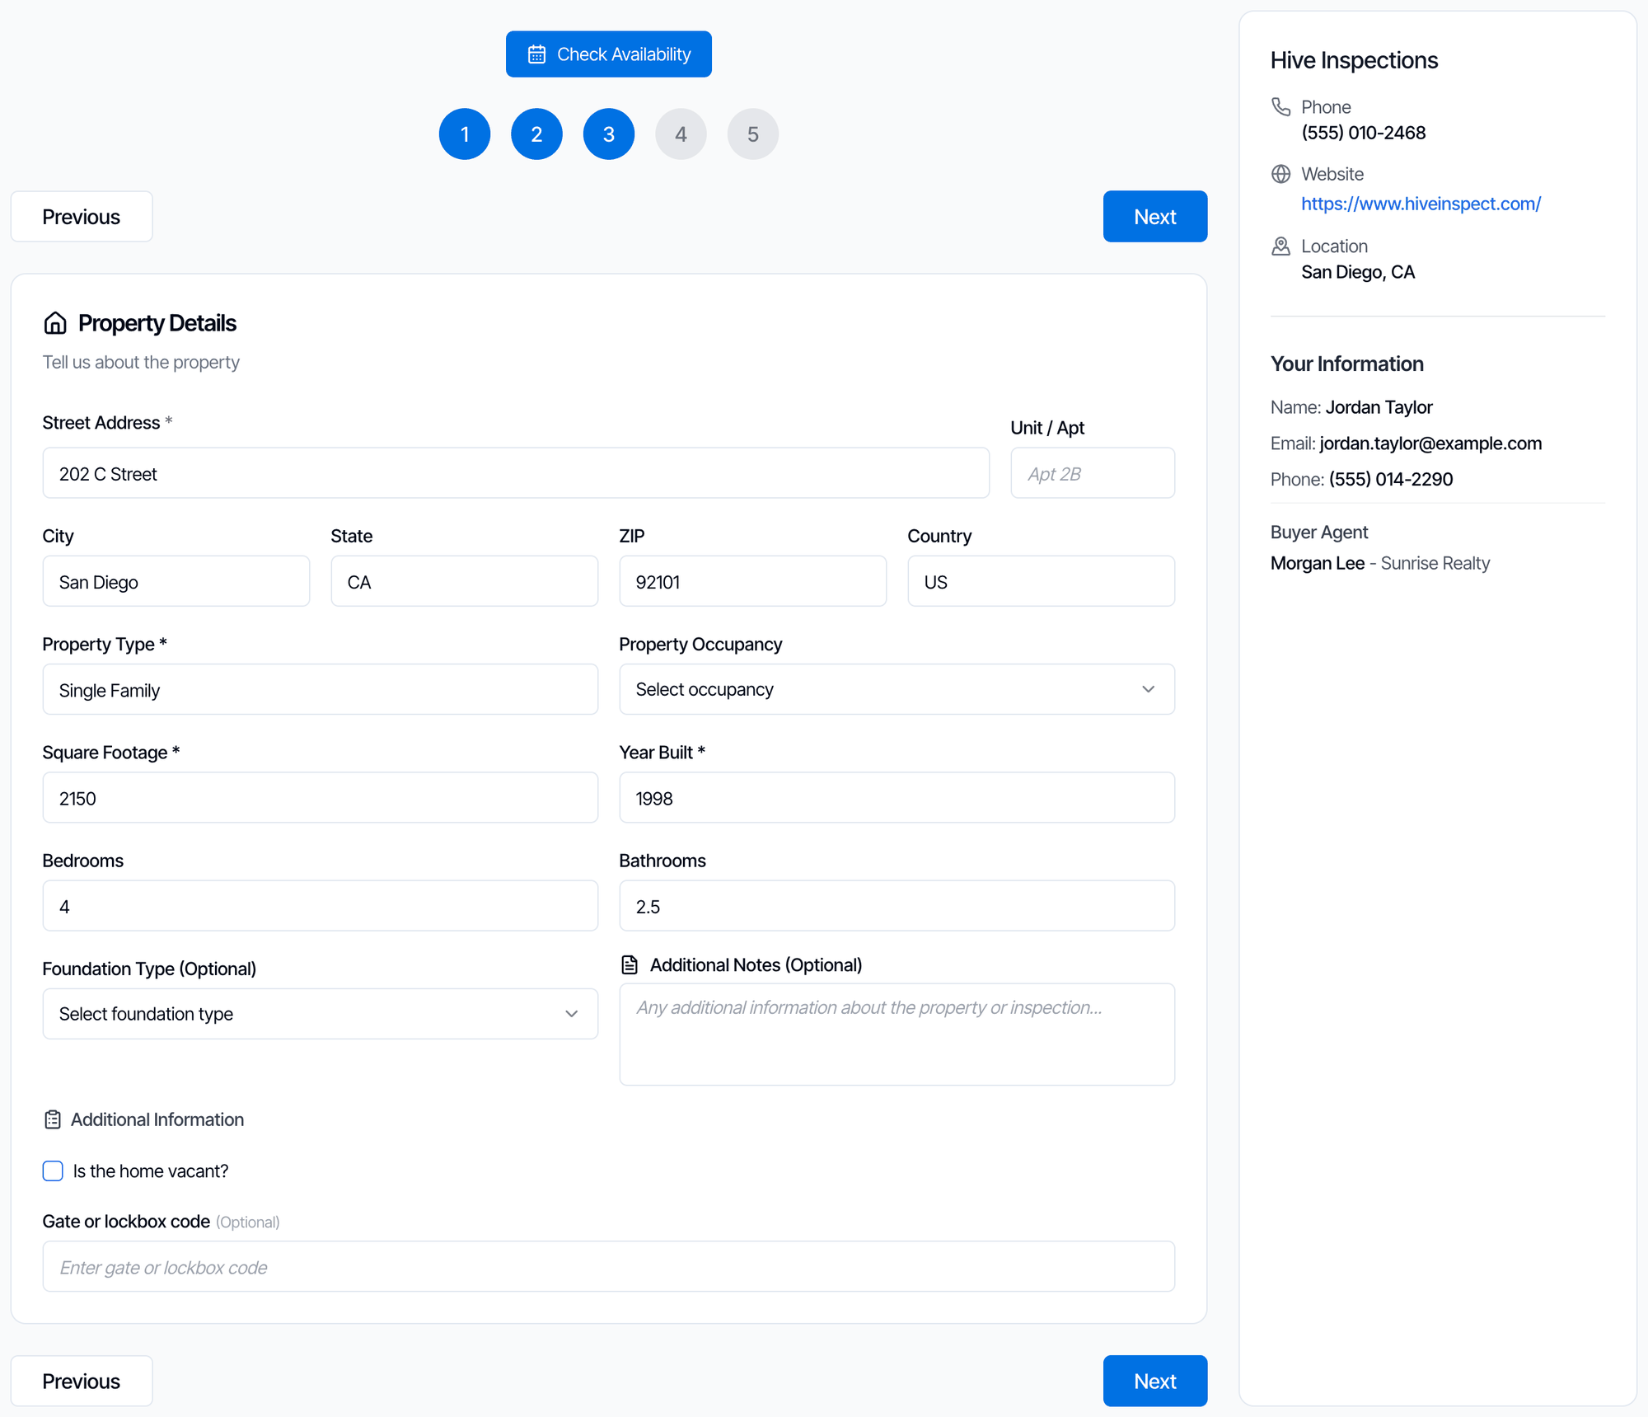Image resolution: width=1648 pixels, height=1417 pixels.
Task: Click the bottom Previous button
Action: (82, 1381)
